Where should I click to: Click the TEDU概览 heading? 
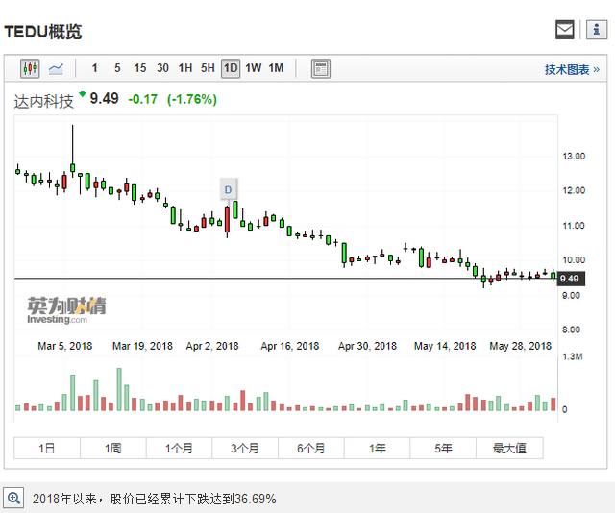point(42,32)
